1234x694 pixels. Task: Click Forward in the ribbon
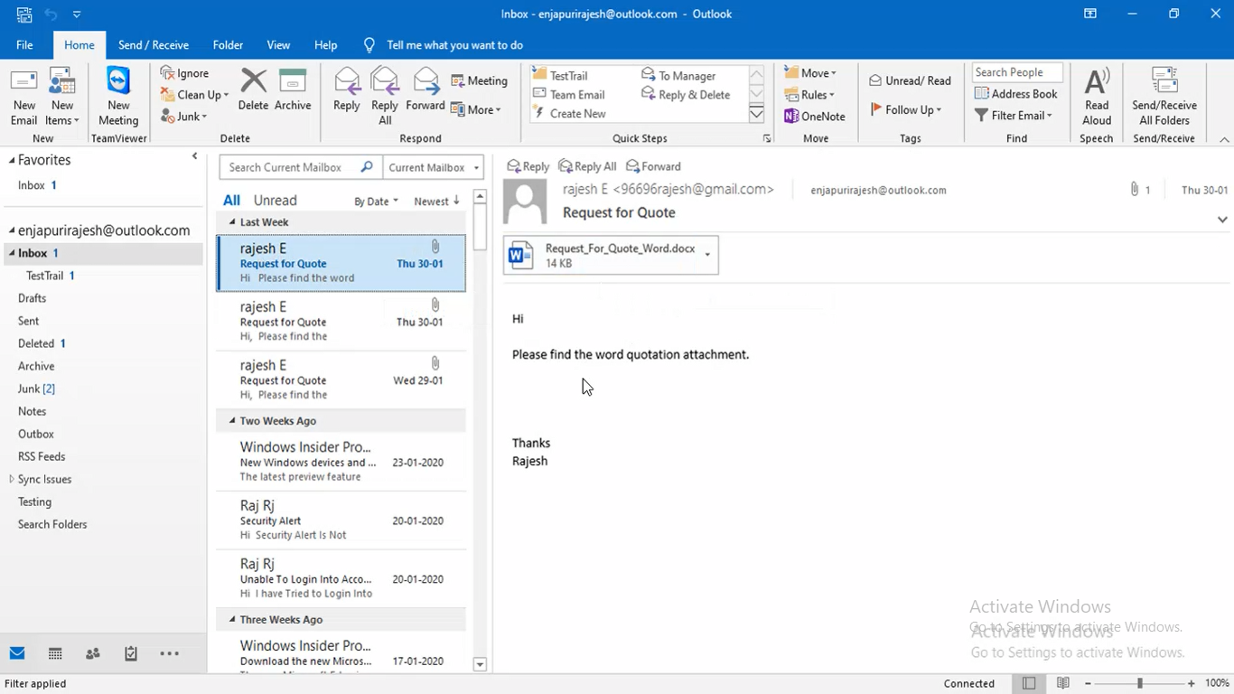click(x=425, y=90)
